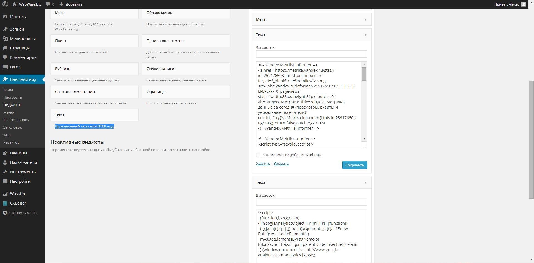Expand the Мета widget in sidebar
The width and height of the screenshot is (534, 263).
(366, 19)
